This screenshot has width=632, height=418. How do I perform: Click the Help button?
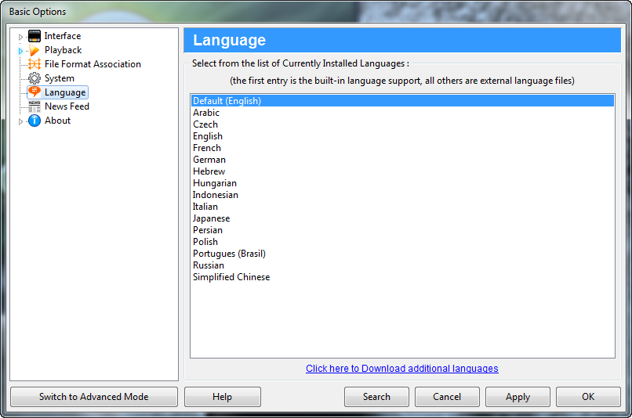tap(223, 397)
